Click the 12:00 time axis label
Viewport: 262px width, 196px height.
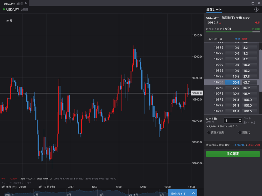pyautogui.click(x=143, y=187)
